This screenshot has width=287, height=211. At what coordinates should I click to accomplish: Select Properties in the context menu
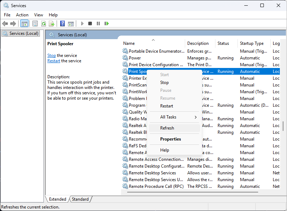(171, 139)
